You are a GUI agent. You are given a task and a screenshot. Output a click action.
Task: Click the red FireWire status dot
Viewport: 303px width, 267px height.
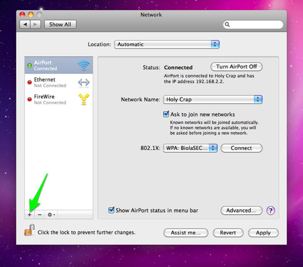pos(29,99)
